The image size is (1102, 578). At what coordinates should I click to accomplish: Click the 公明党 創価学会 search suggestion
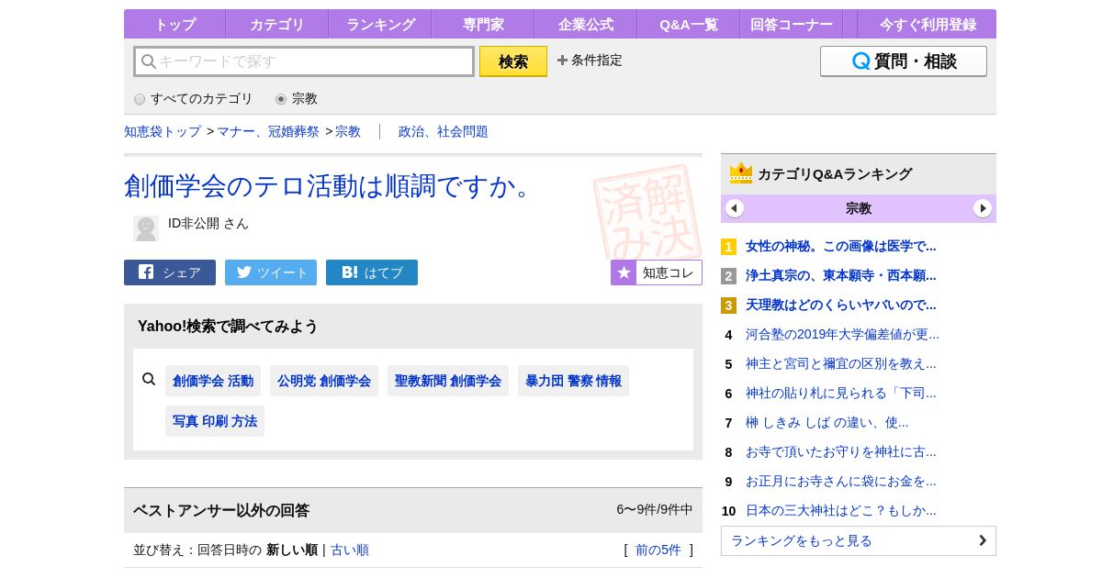[324, 381]
